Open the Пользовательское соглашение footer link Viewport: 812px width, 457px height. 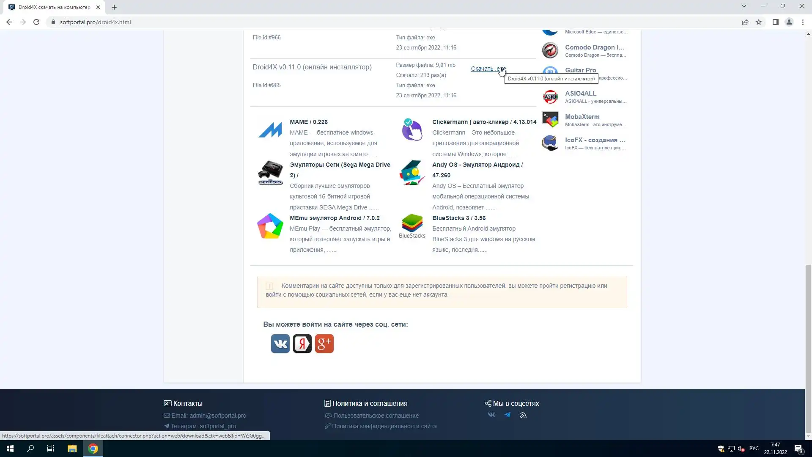376,416
